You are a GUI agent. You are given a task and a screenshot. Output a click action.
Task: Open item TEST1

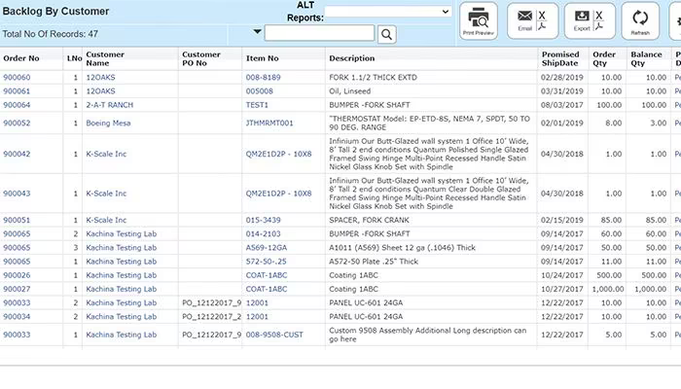[257, 105]
